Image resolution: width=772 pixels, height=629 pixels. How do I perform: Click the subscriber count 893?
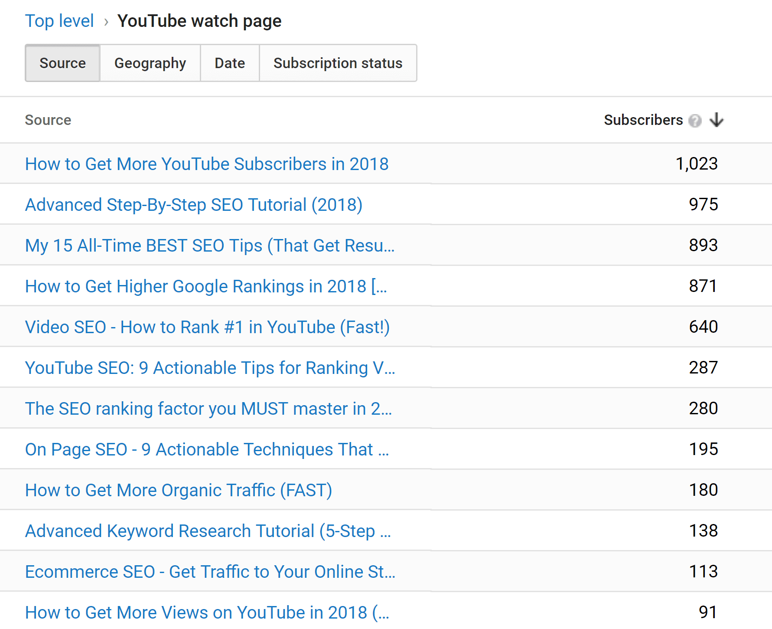[x=704, y=246]
